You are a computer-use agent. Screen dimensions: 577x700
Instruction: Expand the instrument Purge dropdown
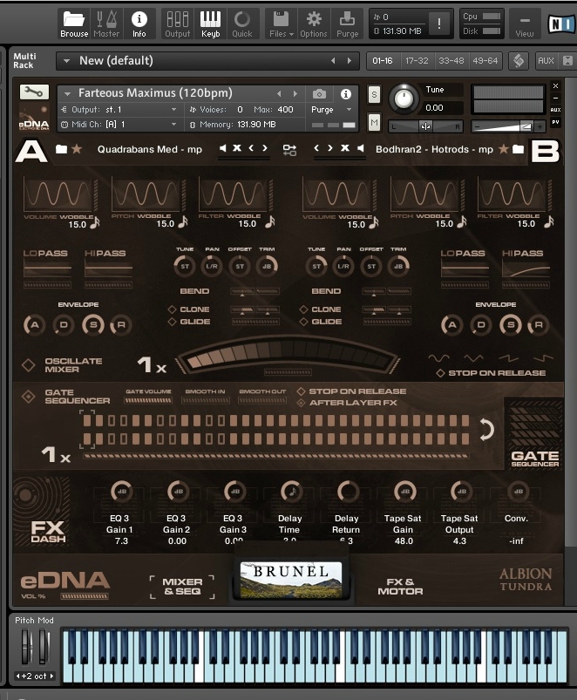point(350,110)
